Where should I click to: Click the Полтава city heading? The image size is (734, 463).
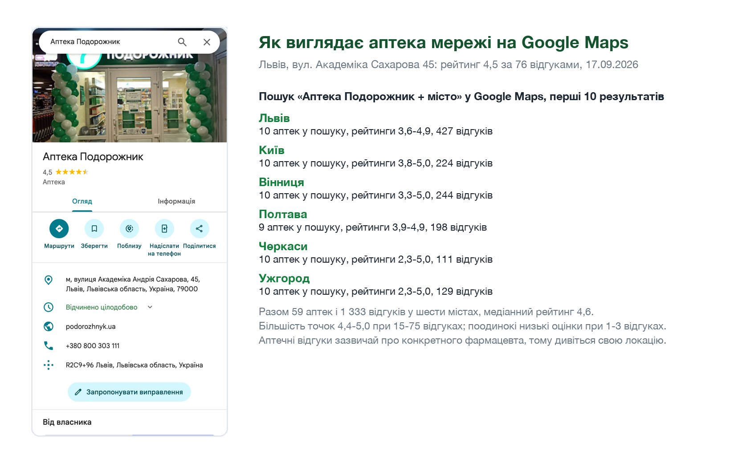click(283, 214)
